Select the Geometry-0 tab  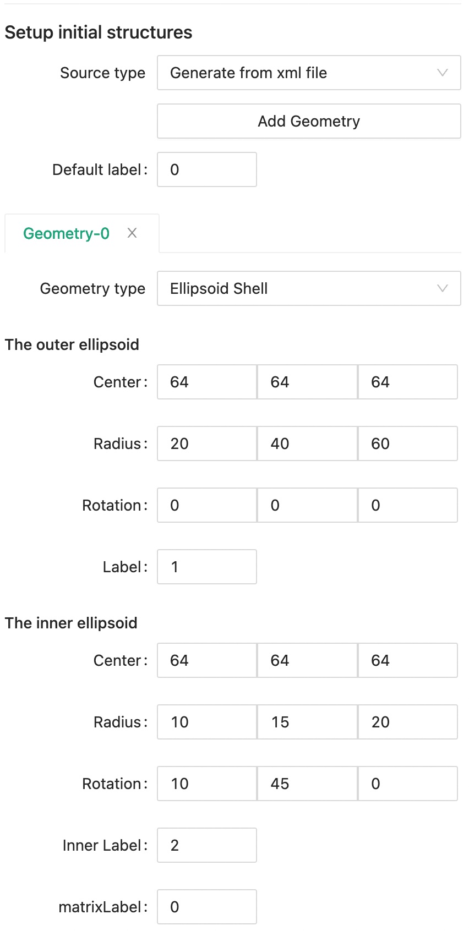click(x=66, y=233)
